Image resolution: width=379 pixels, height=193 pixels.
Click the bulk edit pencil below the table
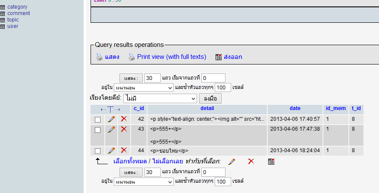point(232,162)
